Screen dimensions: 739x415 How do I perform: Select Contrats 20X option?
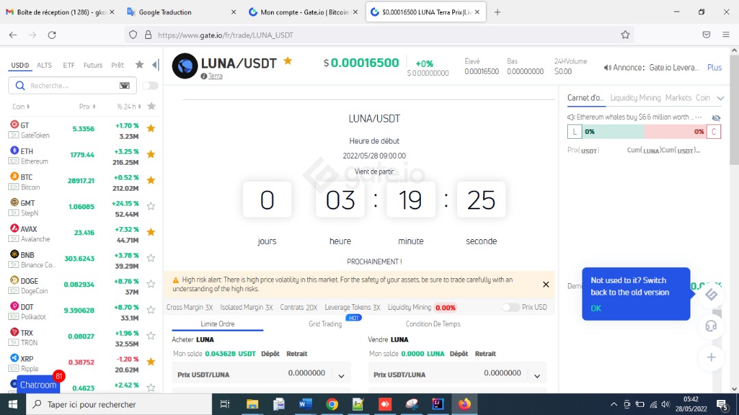tap(299, 307)
